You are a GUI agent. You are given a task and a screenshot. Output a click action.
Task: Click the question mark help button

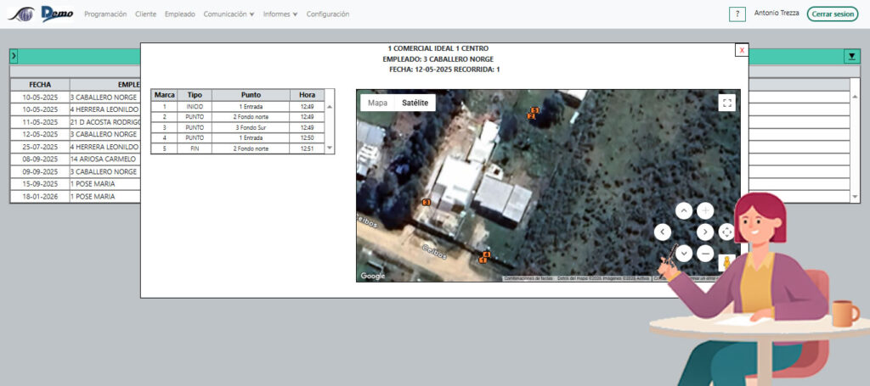tap(737, 14)
